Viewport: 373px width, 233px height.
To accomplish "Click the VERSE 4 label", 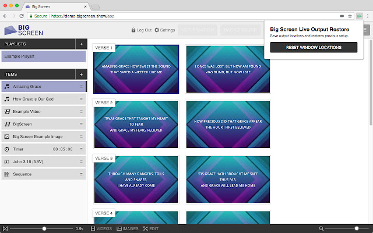I will point(104,213).
